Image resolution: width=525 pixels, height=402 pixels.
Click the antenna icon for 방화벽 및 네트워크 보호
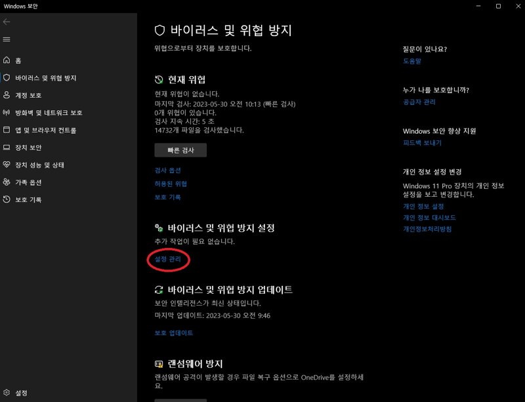pyautogui.click(x=7, y=112)
